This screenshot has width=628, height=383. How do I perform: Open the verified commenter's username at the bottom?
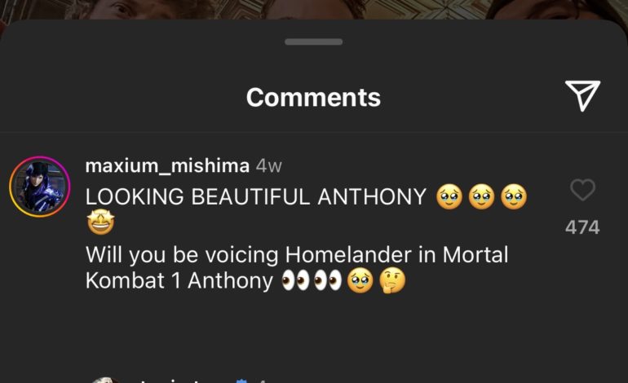184,381
